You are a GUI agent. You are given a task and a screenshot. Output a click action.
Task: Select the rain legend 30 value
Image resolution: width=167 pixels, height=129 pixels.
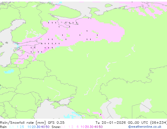(38, 127)
